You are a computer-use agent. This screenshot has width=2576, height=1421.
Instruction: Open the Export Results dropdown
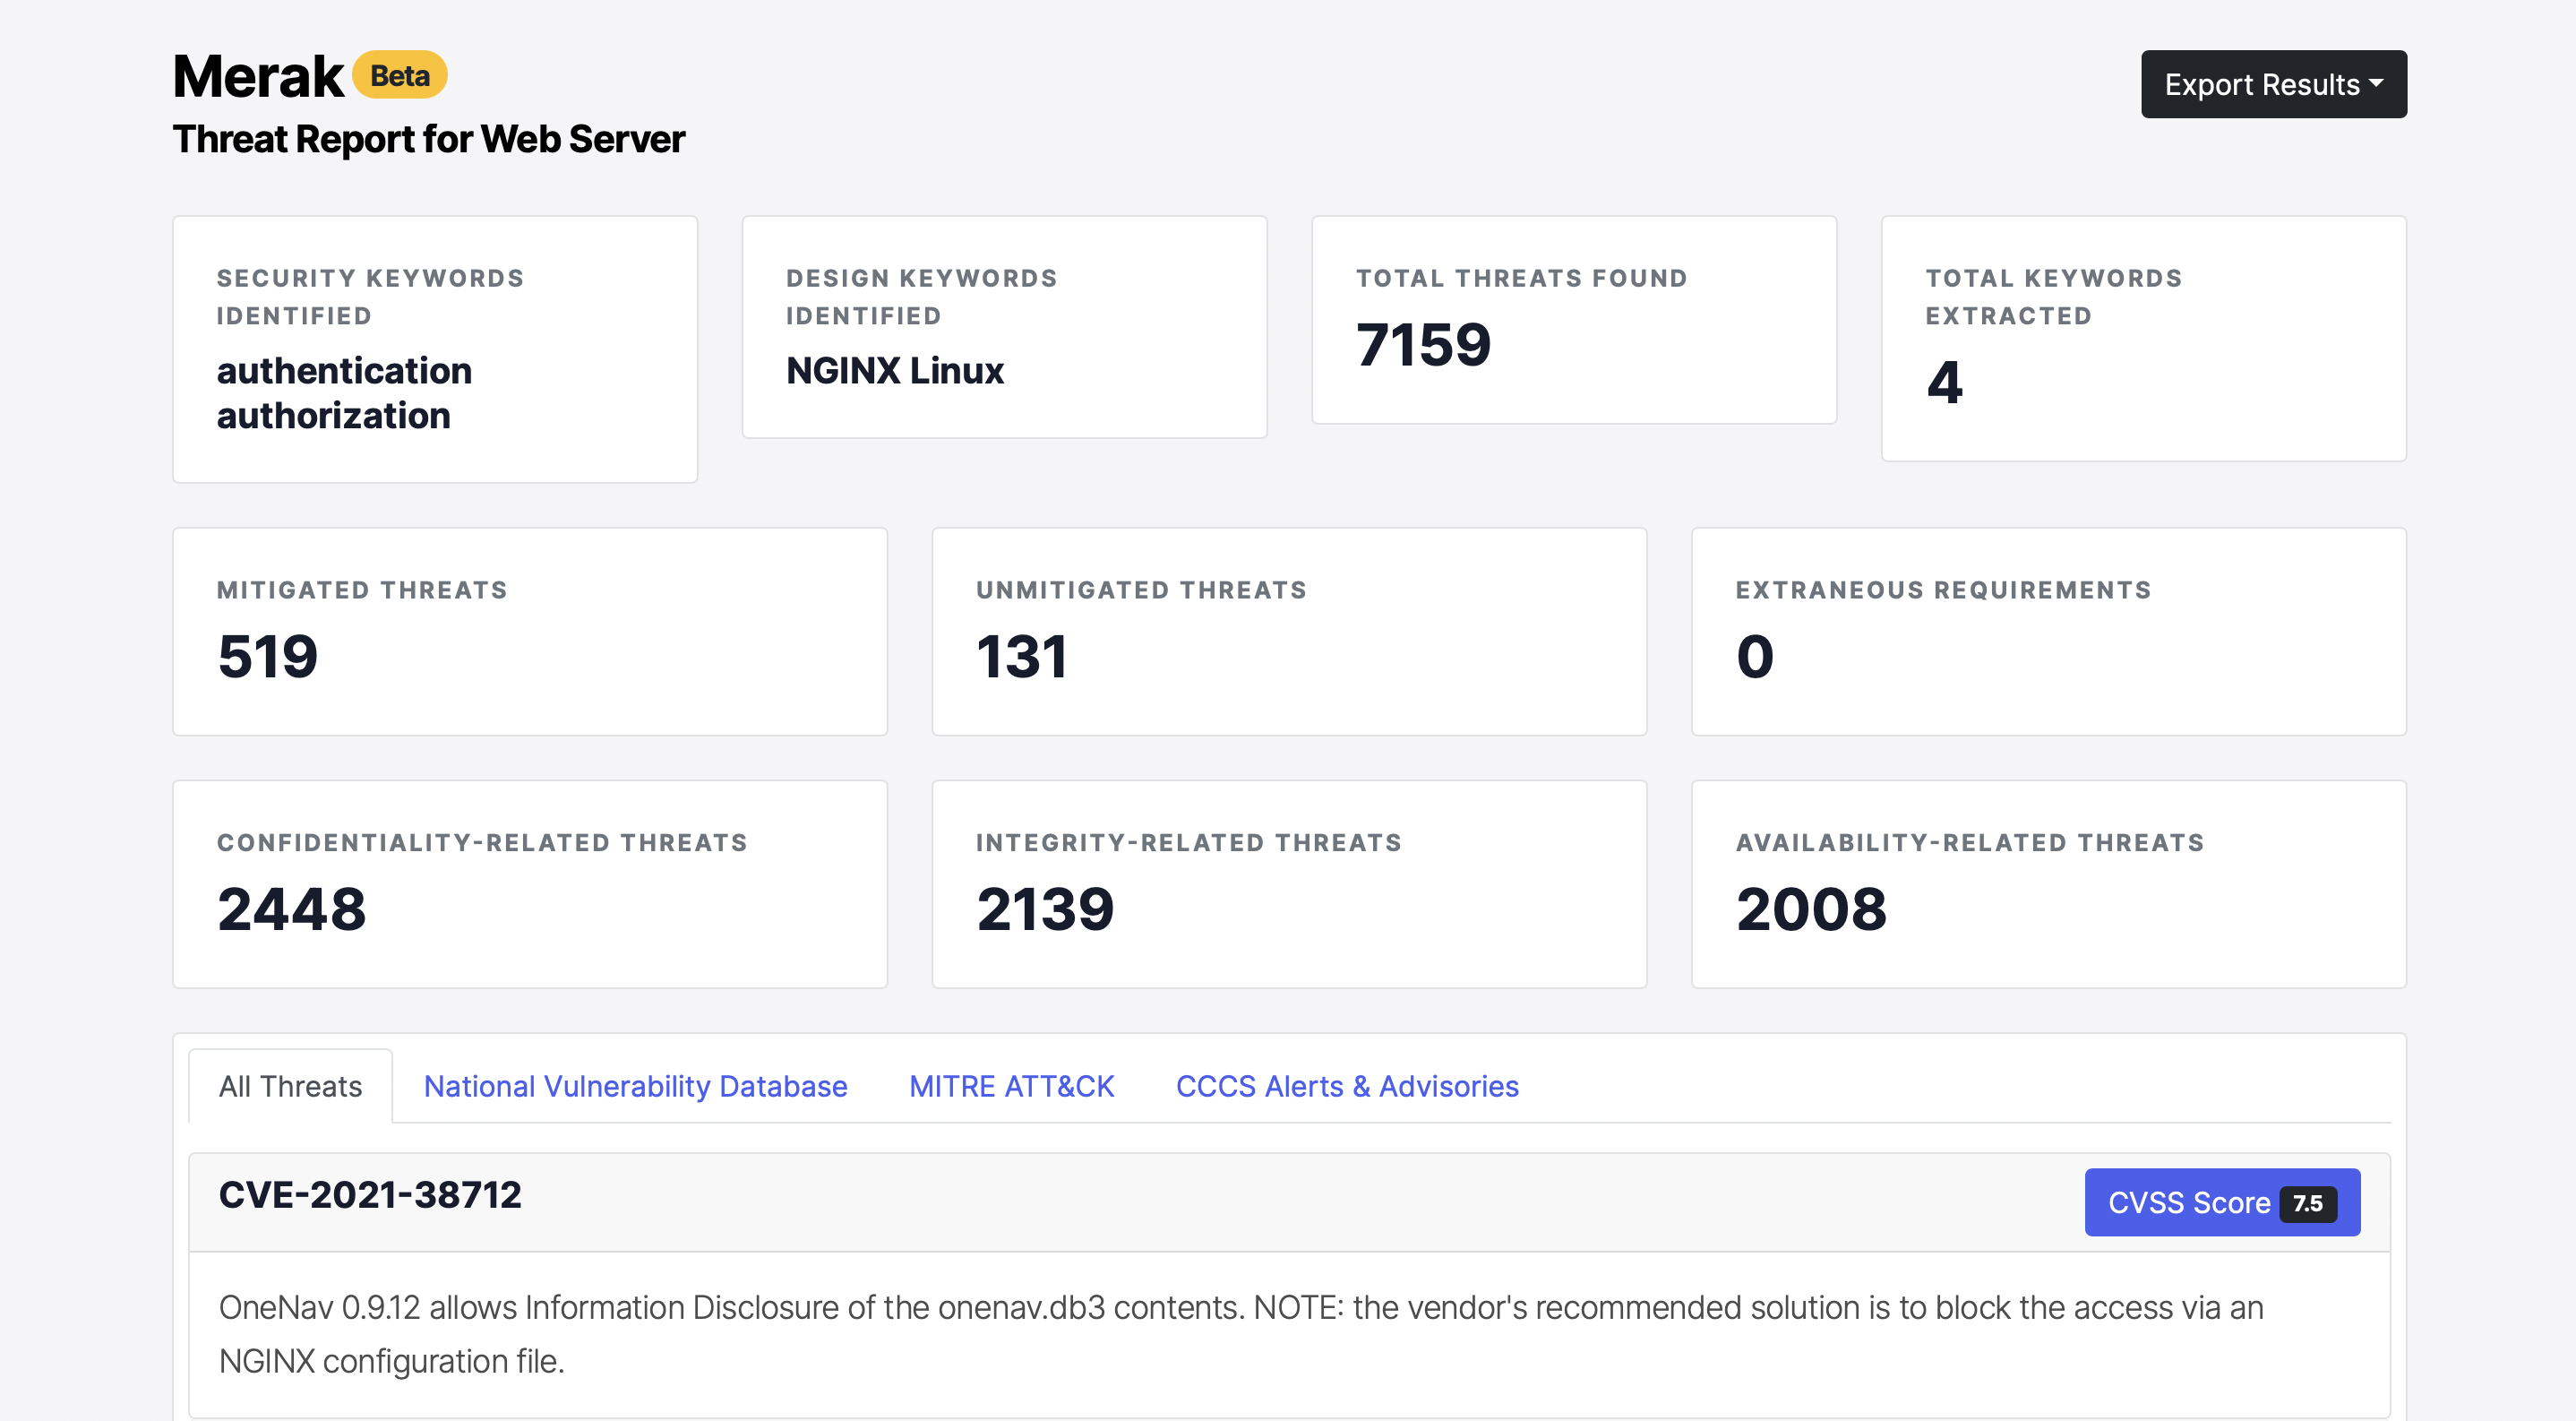pos(2272,84)
